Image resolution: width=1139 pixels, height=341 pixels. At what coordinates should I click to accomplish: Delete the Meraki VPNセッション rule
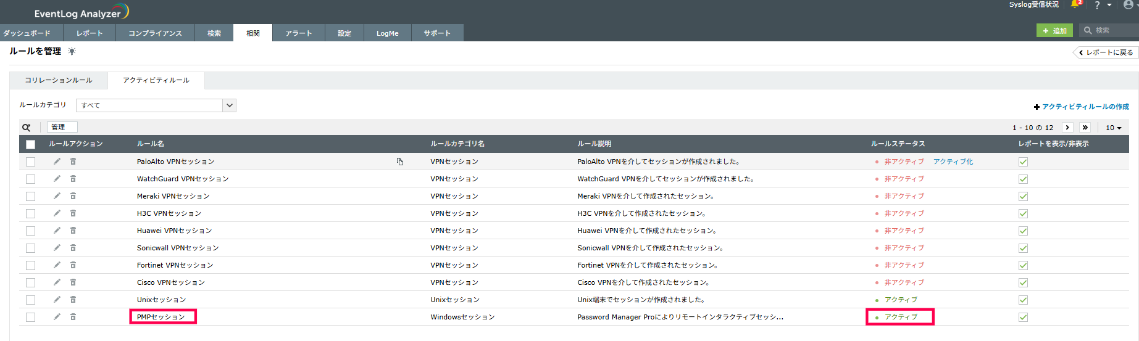(73, 195)
